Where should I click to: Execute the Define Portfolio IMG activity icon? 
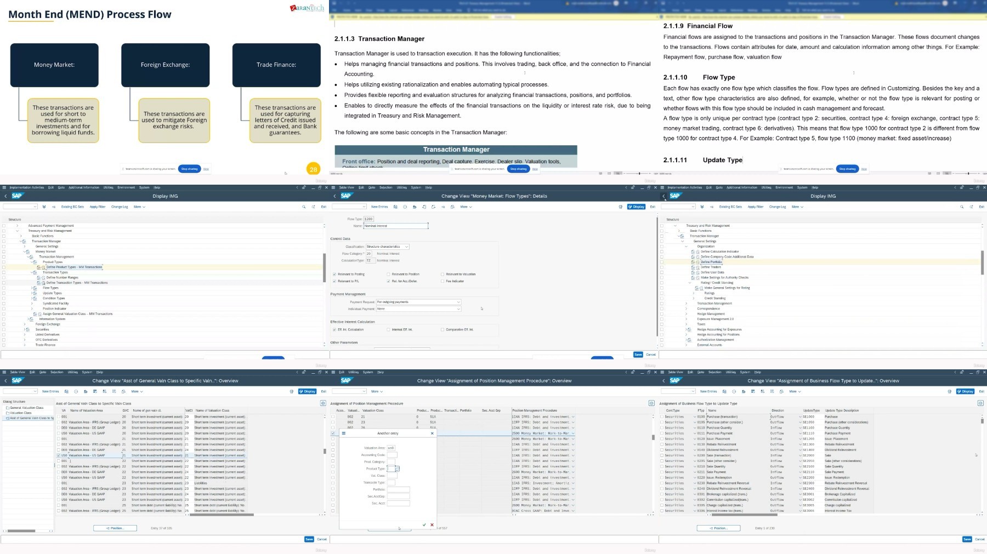coord(697,262)
